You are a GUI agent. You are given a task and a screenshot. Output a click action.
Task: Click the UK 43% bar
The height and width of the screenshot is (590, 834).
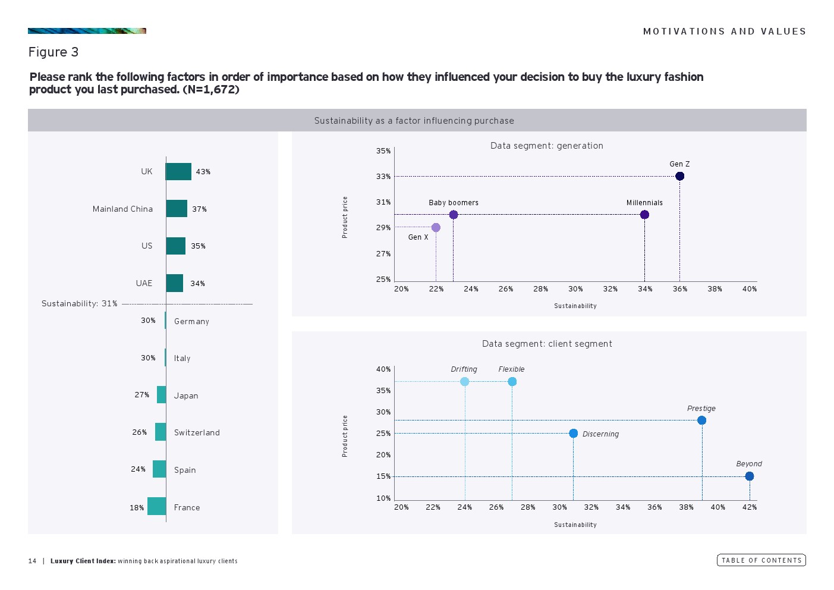(178, 172)
